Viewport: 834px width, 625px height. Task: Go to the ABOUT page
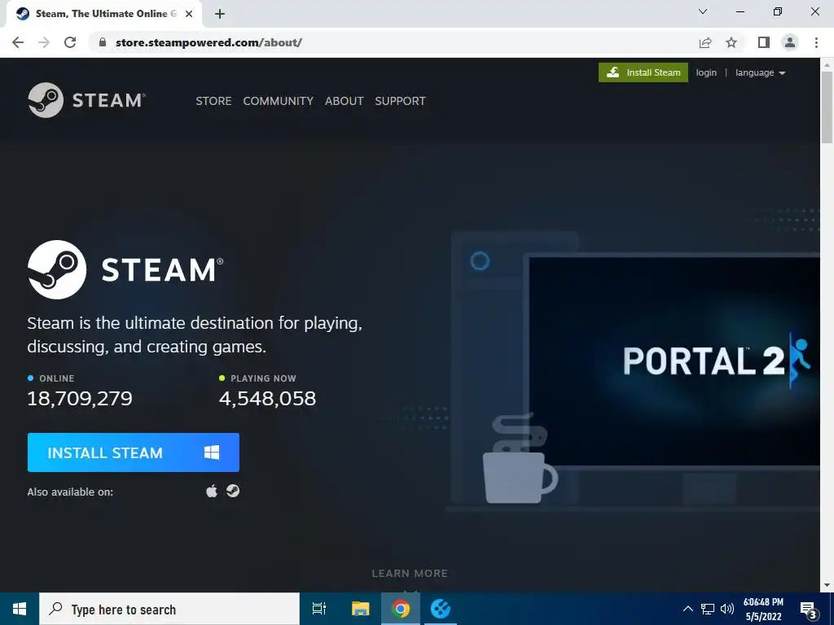pos(345,101)
